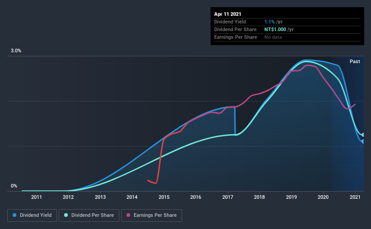
Task: Click the 2013 x-axis label
Action: point(100,197)
